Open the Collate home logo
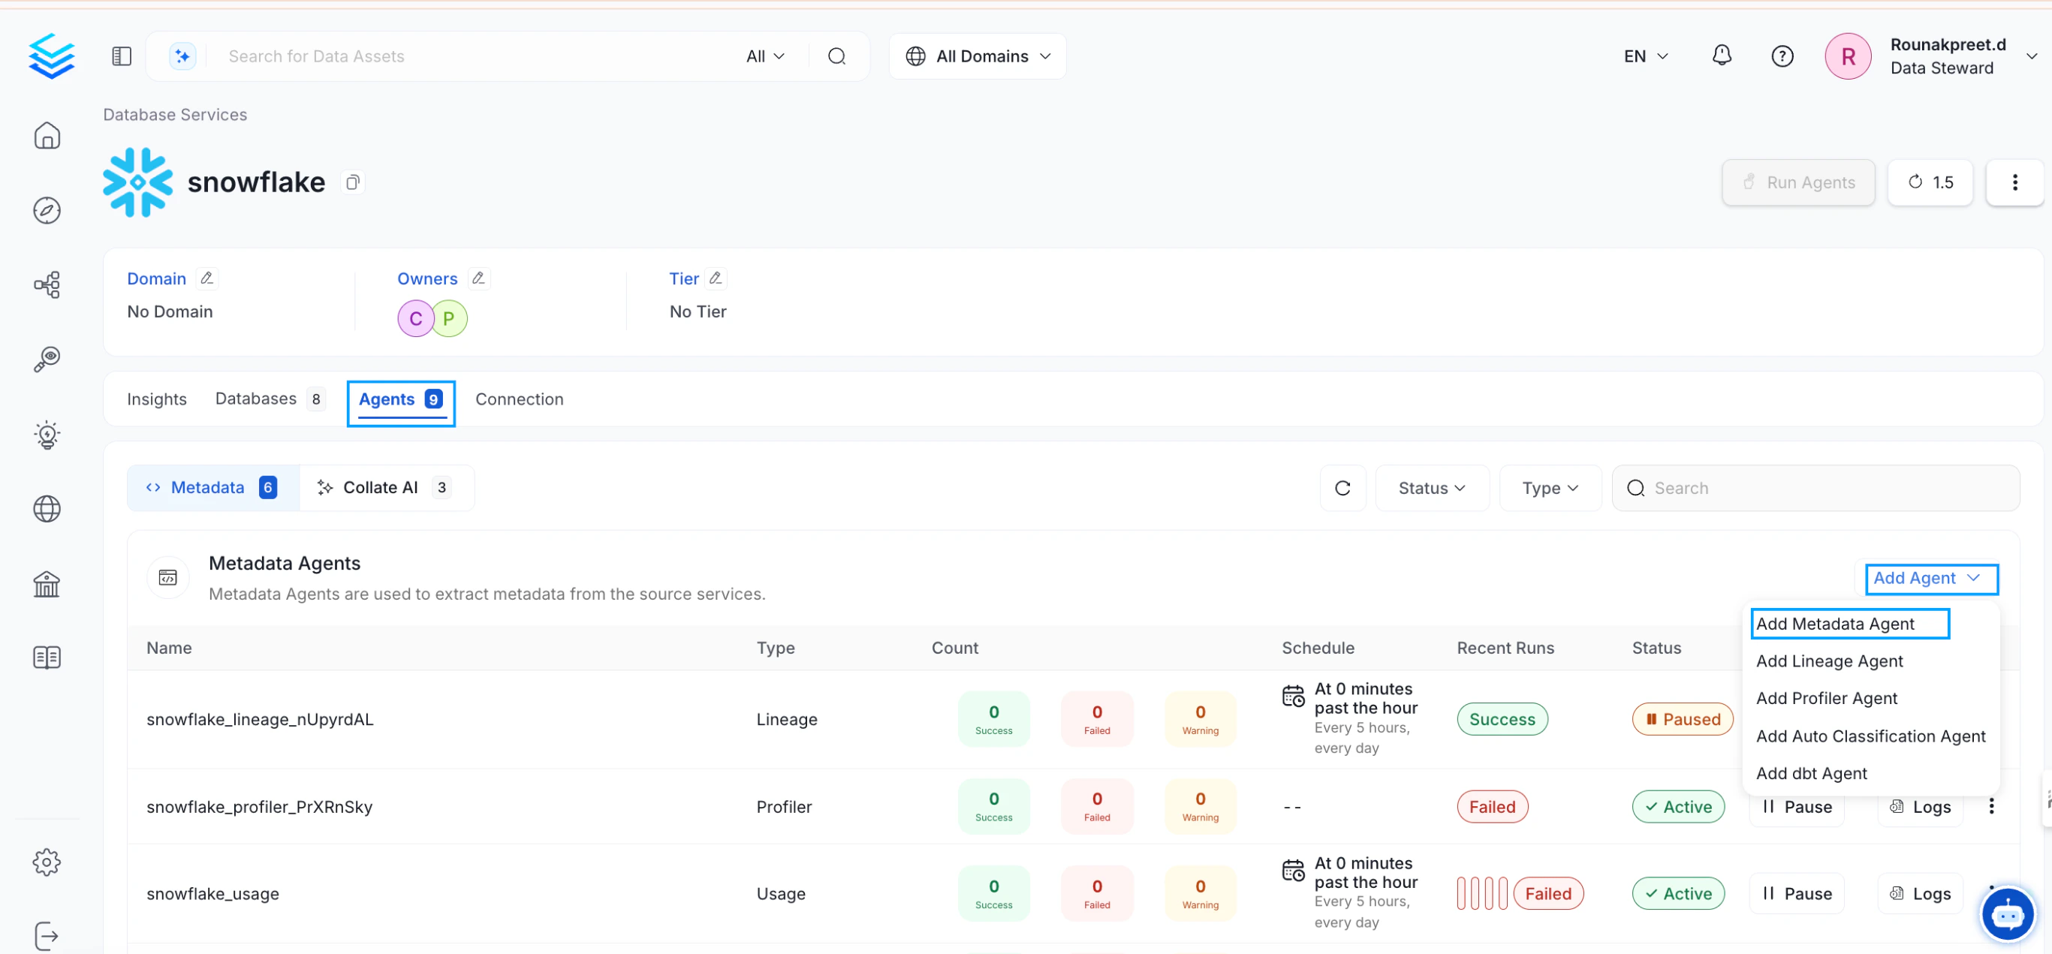The width and height of the screenshot is (2052, 954). coord(51,56)
